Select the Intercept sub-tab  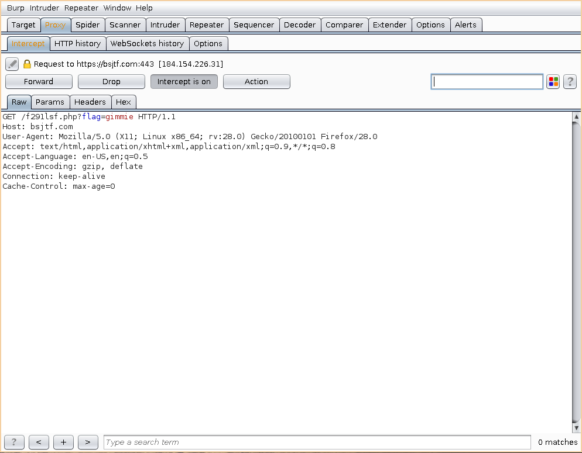(x=28, y=44)
